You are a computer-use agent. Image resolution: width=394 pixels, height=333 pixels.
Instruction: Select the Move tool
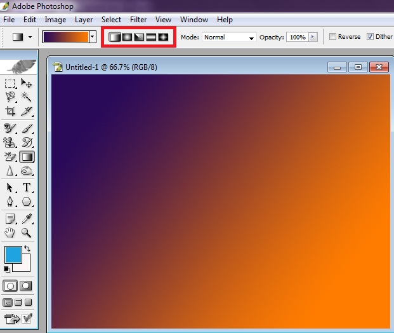pyautogui.click(x=27, y=83)
